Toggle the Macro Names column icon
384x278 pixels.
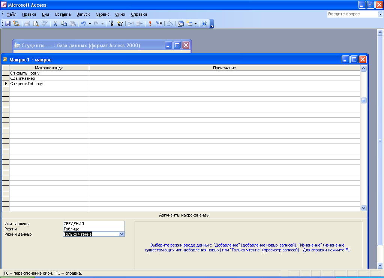click(x=111, y=24)
